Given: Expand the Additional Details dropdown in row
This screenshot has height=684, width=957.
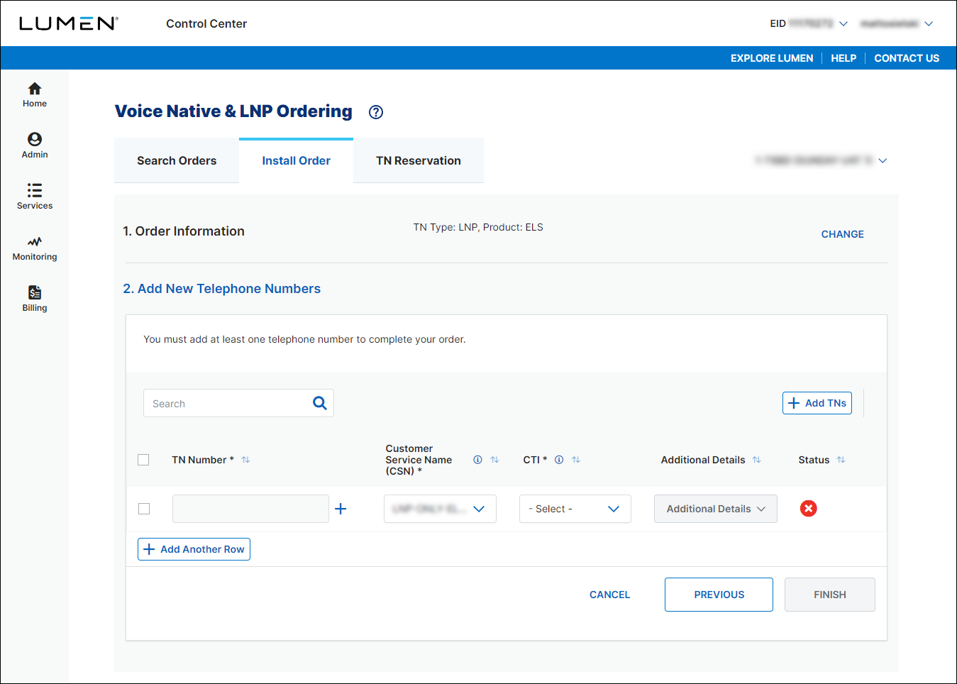Looking at the screenshot, I should [715, 509].
